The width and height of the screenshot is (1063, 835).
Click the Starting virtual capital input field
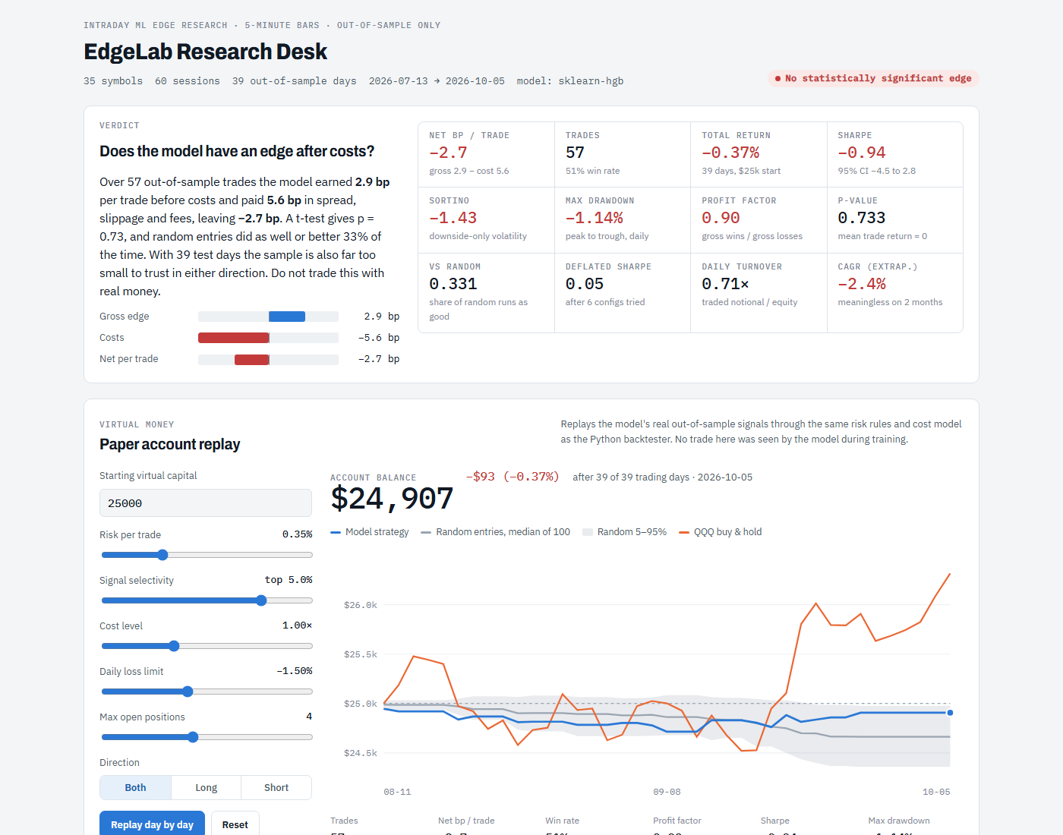206,503
